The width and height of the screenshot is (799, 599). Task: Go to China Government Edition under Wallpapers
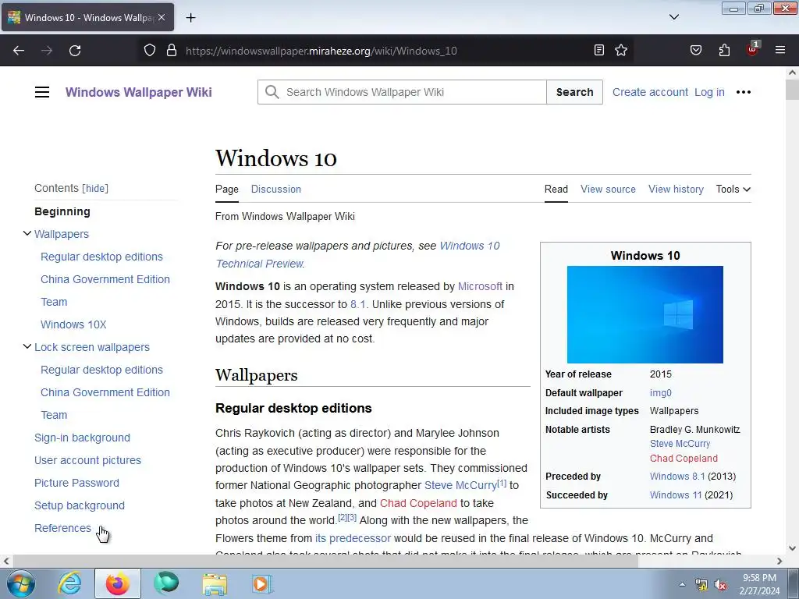[x=105, y=279]
